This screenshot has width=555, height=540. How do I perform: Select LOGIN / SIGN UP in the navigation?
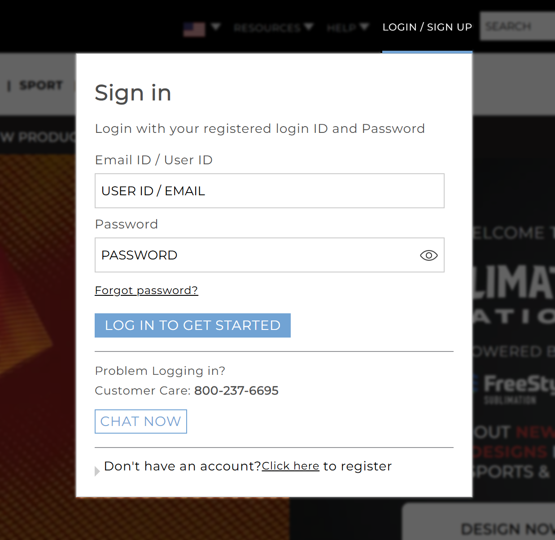(427, 27)
